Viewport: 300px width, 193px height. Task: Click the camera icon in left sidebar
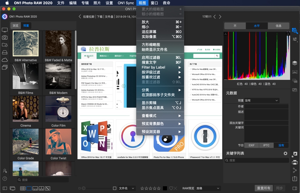(5, 37)
